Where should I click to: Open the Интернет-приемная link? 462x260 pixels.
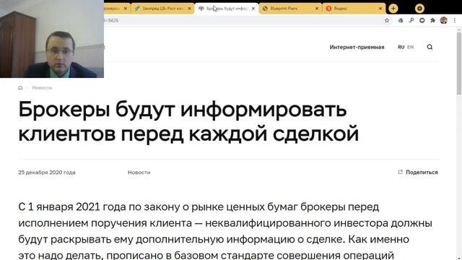click(x=357, y=47)
